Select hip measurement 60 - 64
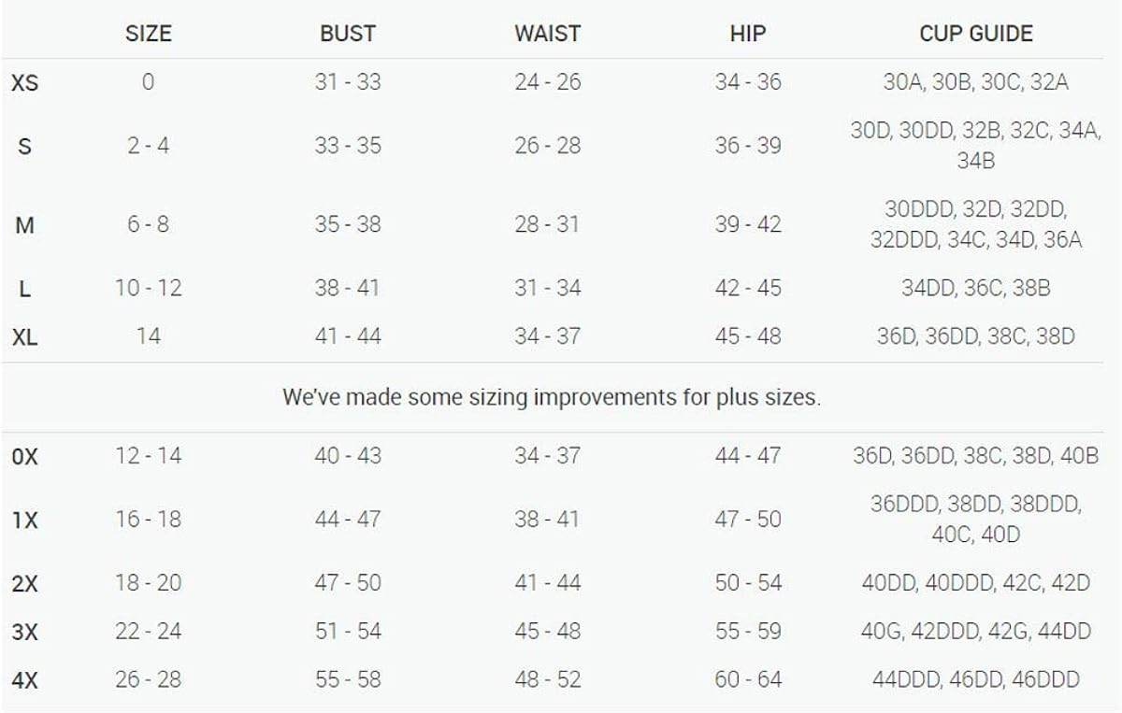The image size is (1122, 713). [x=747, y=679]
